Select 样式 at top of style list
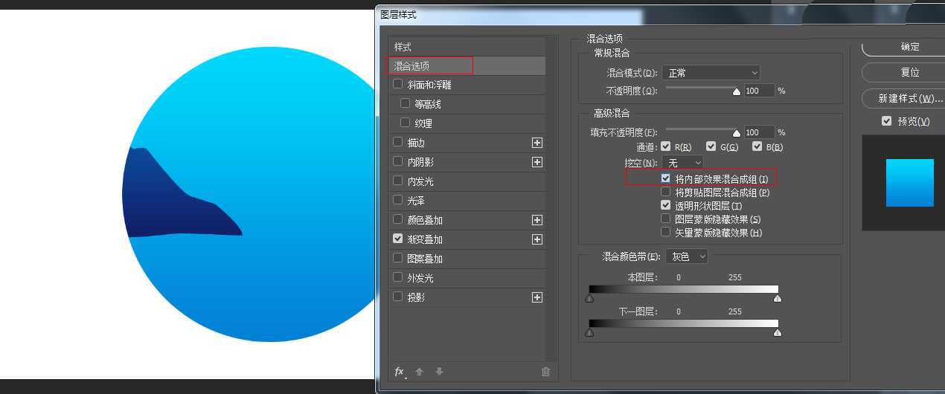This screenshot has width=945, height=394. click(403, 47)
